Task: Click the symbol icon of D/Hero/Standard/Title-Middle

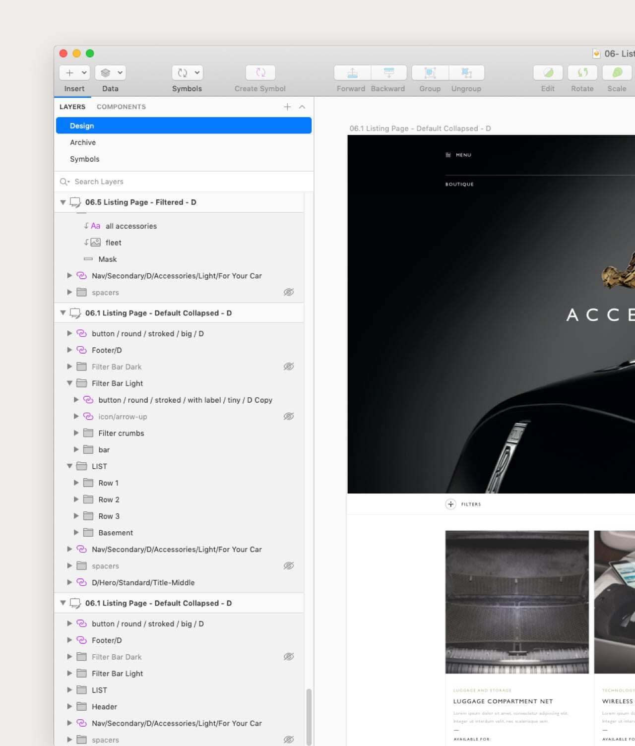Action: tap(82, 582)
